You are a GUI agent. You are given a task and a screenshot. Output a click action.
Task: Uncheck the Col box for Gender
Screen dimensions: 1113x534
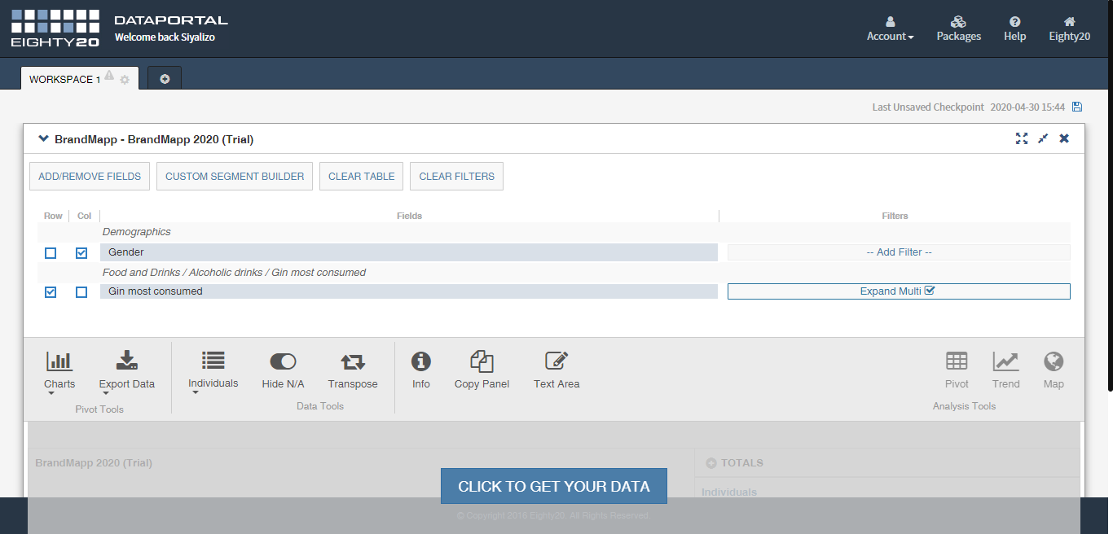81,253
